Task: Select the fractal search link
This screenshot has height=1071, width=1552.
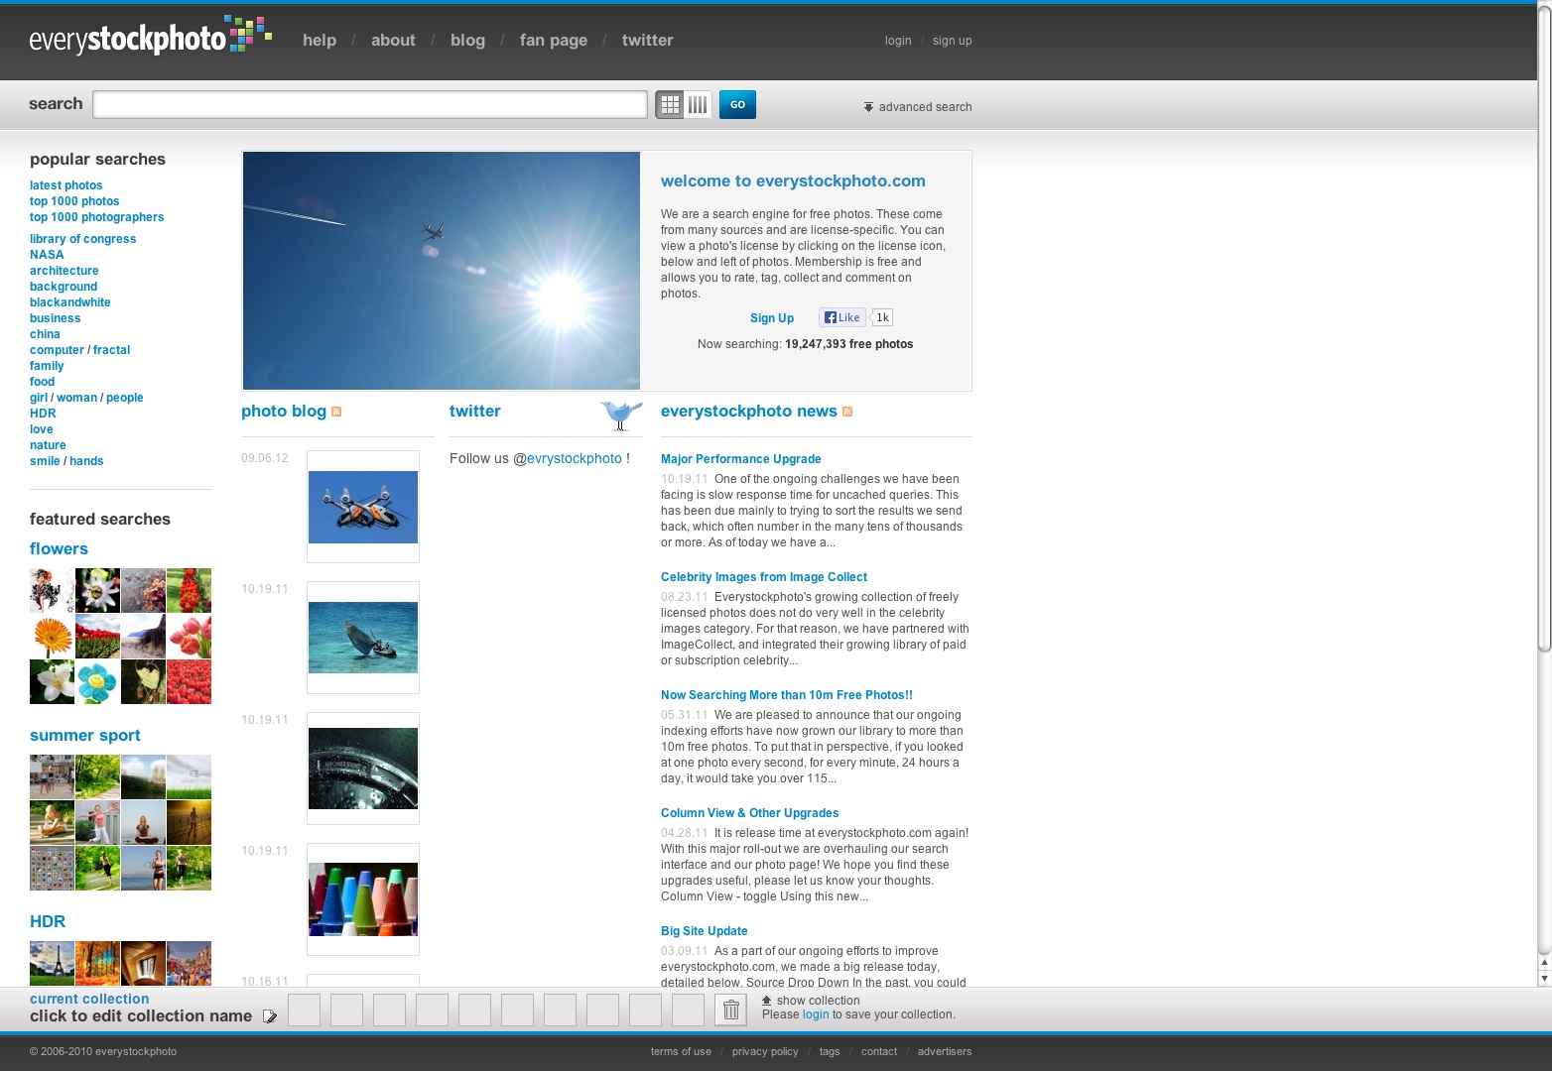Action: [x=112, y=350]
